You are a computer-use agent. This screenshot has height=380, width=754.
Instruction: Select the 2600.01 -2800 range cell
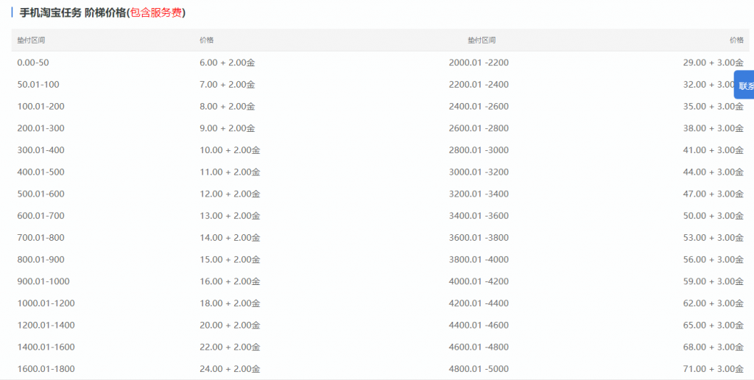click(x=479, y=128)
